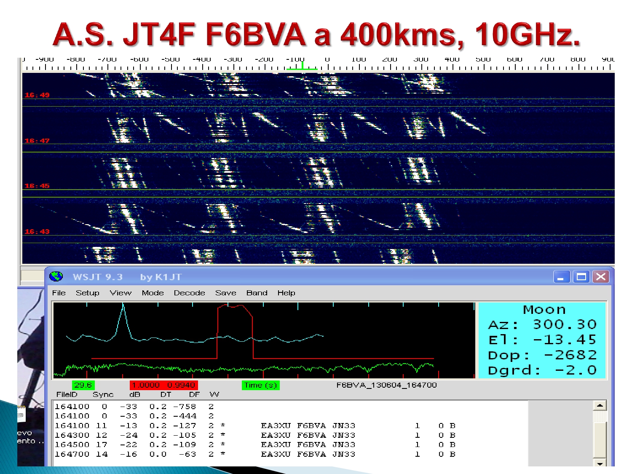Expand the View menu
This screenshot has height=474, width=632.
tap(121, 293)
